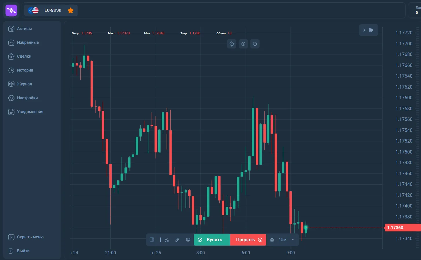Center chart with crosshair target icon
Image resolution: width=421 pixels, height=260 pixels.
232,44
